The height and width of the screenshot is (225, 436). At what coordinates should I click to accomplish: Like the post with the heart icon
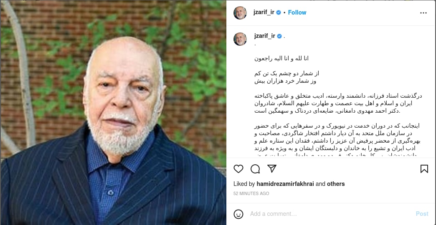[238, 169]
